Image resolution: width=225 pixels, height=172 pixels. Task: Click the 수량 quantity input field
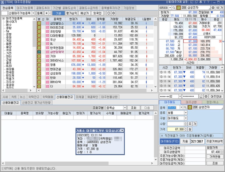(176, 124)
